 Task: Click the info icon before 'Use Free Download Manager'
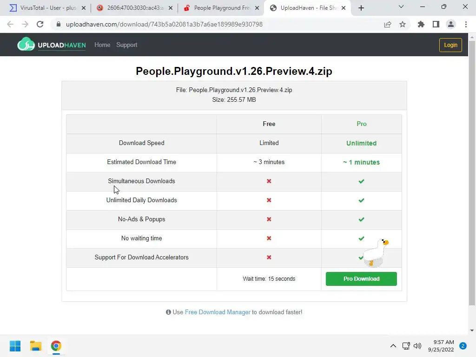click(168, 312)
